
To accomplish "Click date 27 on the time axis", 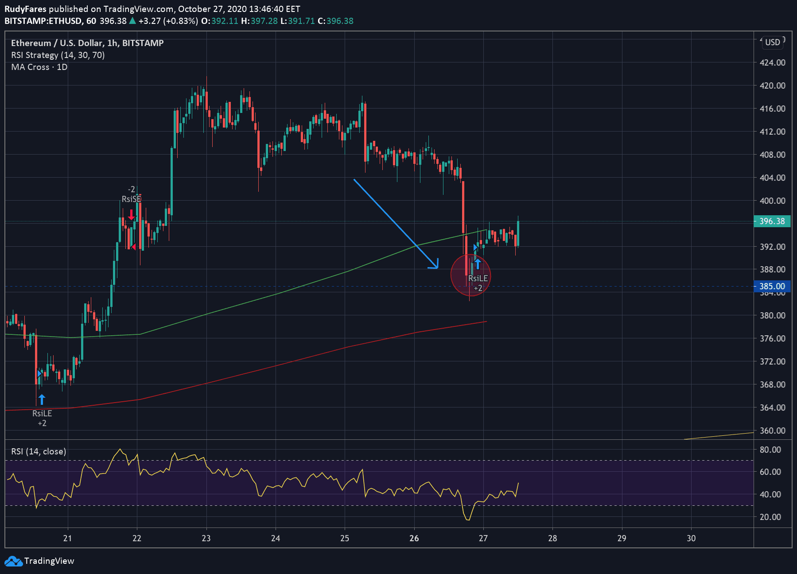I will click(x=483, y=538).
